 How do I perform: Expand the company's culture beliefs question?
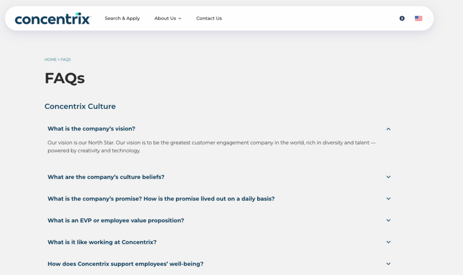(x=105, y=177)
